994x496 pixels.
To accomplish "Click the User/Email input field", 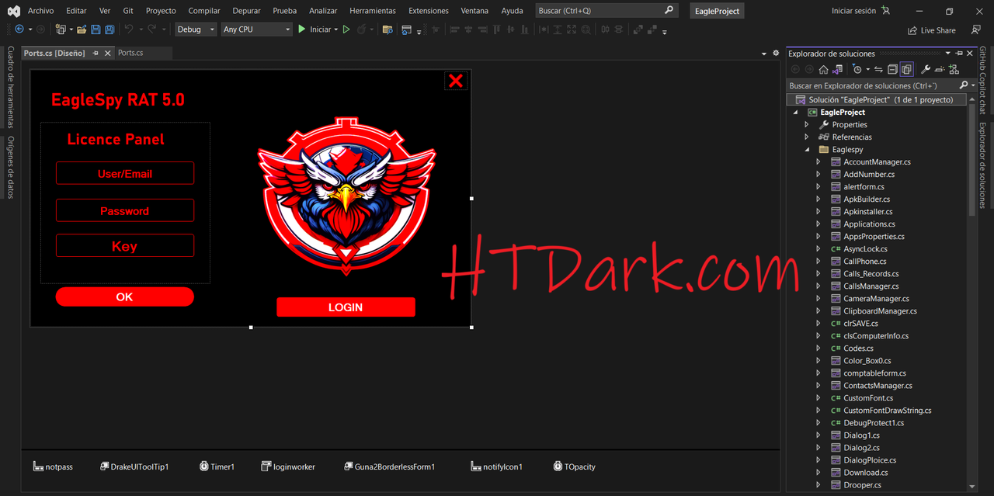I will (x=124, y=173).
